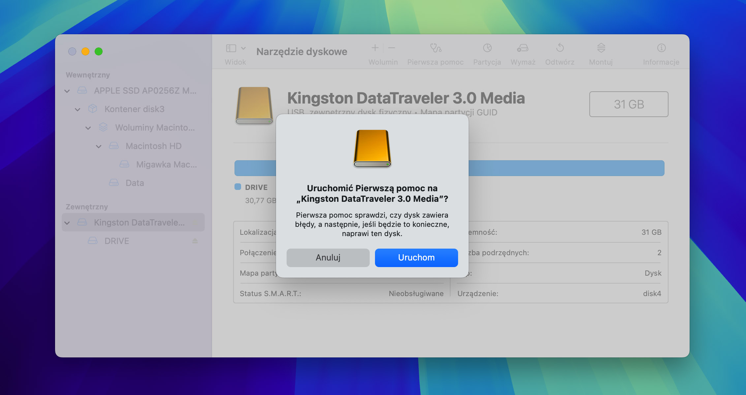Open the Widok dropdown chevron

(243, 48)
